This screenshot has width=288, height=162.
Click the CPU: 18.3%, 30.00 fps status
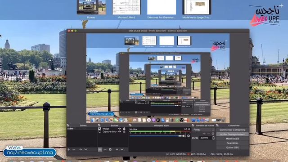pos(222,154)
